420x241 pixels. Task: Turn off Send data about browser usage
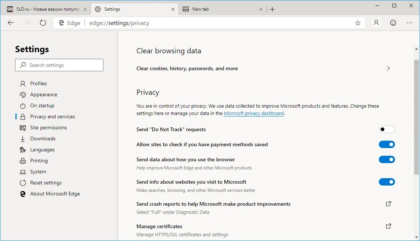[x=387, y=159]
